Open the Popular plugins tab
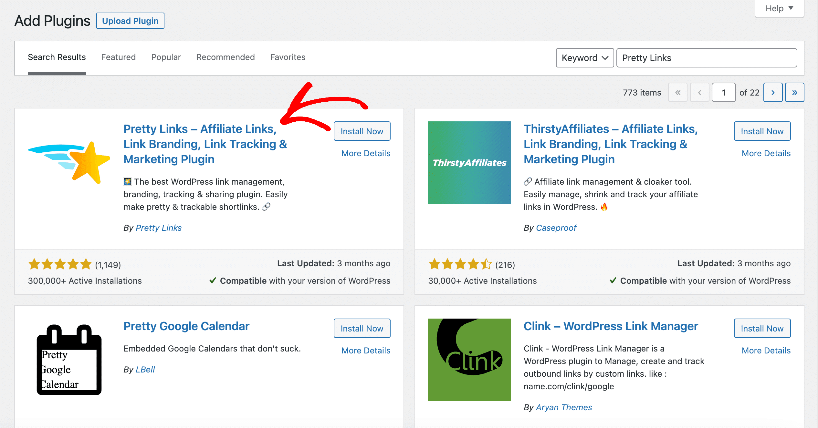 (x=166, y=57)
